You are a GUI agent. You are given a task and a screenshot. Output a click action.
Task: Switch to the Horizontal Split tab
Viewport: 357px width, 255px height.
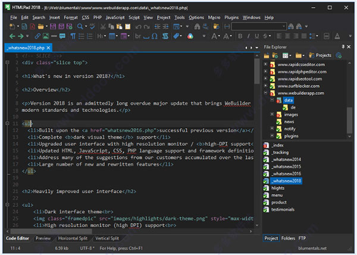coord(73,238)
